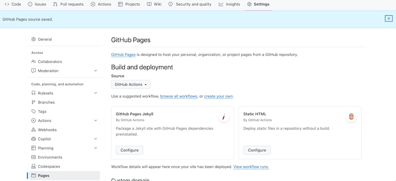Click the Static HTML card title
This screenshot has width=396, height=181.
[x=255, y=114]
